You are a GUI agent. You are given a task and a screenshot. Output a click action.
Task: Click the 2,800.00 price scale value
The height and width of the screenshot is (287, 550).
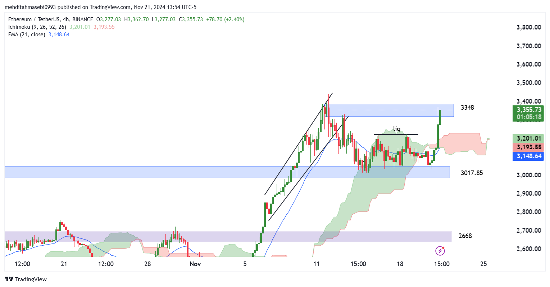[x=529, y=212]
